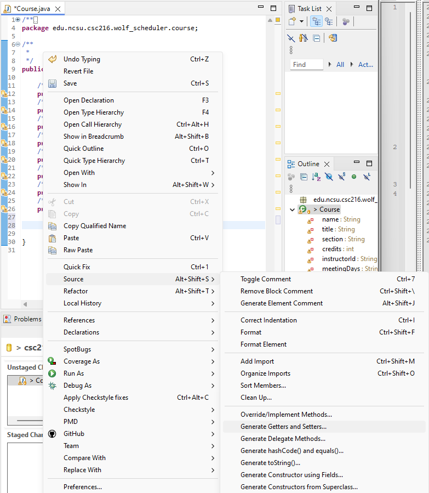Collapse the Course class node in Outline
This screenshot has width=429, height=493.
coord(293,209)
